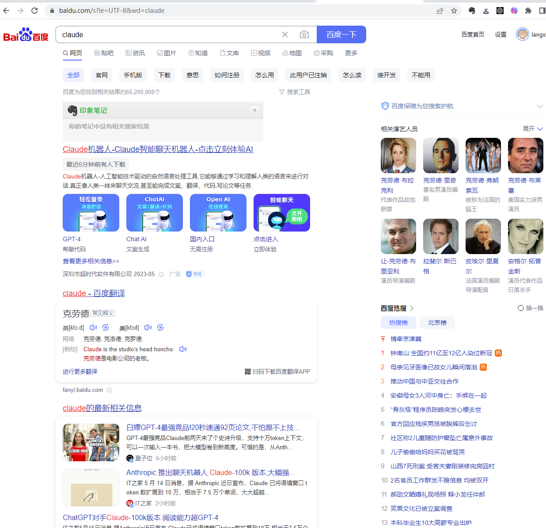Click the user avatar icon
Screen dimensions: 546x528
click(x=523, y=34)
